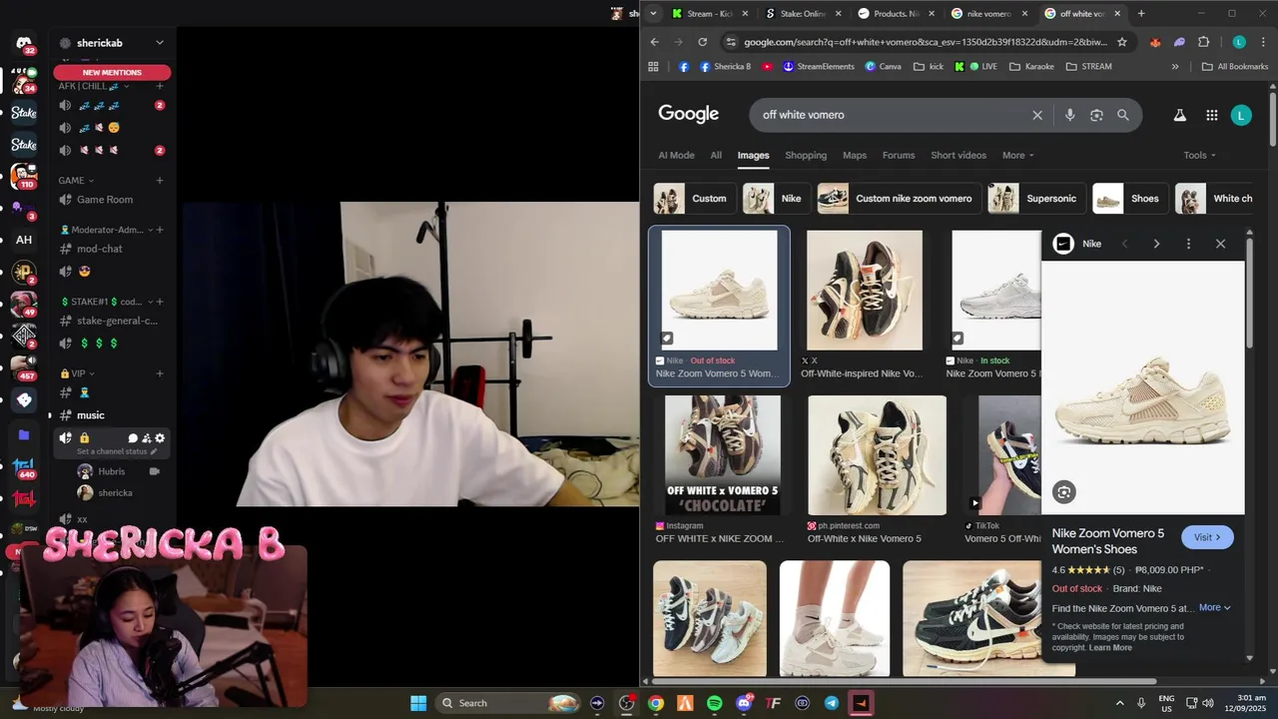Screen dimensions: 1278x719
Task: Open OFF WHITE x VOMERO 5 Chocolate thumbnail
Action: pos(723,455)
